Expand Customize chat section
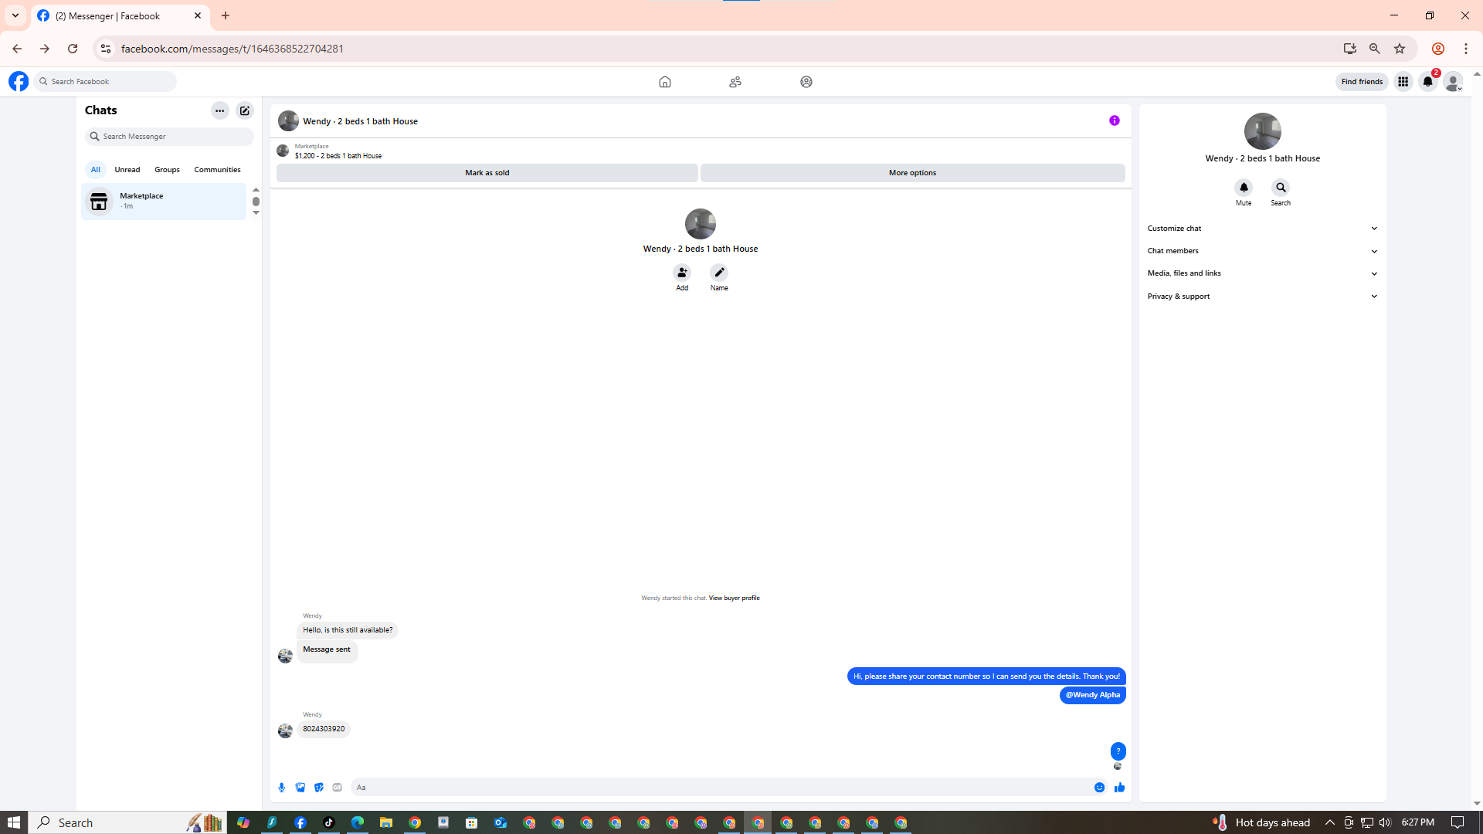The height and width of the screenshot is (834, 1483). [x=1262, y=229]
